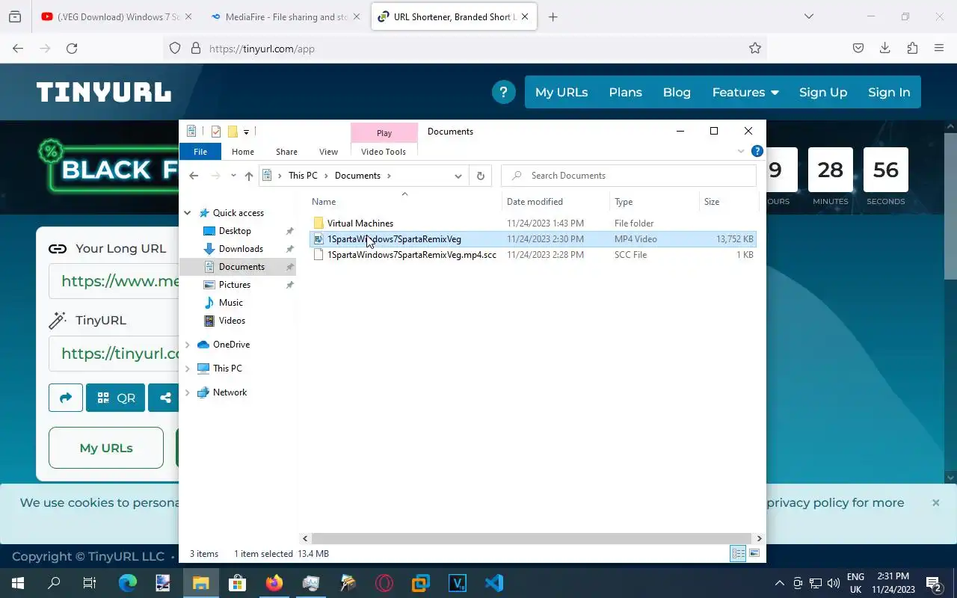Click the TinyURL open link arrow button
The height and width of the screenshot is (598, 957).
coord(66,398)
